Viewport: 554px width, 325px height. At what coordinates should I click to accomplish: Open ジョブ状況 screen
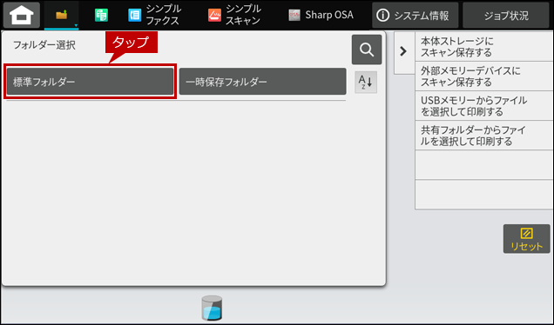coord(506,15)
